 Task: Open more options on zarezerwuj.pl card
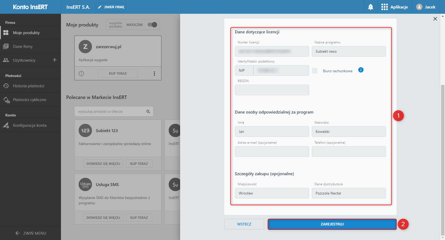point(154,74)
